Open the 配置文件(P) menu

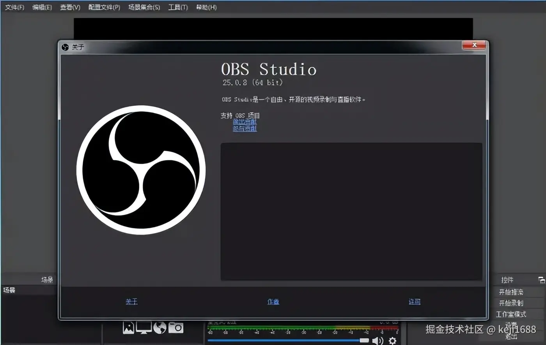click(104, 7)
